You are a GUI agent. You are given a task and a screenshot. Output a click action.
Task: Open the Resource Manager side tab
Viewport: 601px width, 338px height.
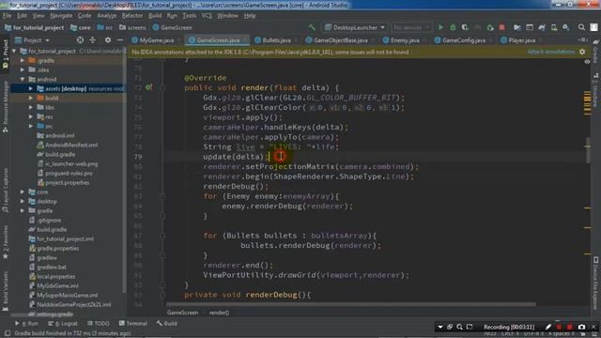click(x=6, y=107)
